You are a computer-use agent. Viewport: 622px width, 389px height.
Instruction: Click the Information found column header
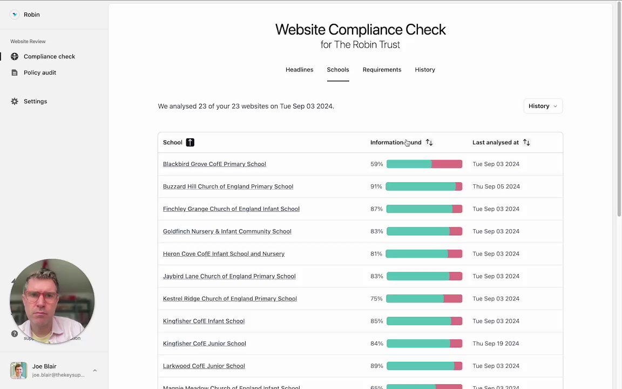pyautogui.click(x=396, y=143)
